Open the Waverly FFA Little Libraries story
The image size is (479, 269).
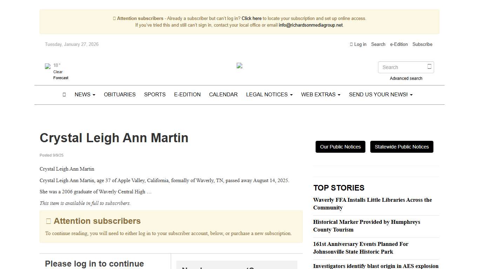click(372, 204)
